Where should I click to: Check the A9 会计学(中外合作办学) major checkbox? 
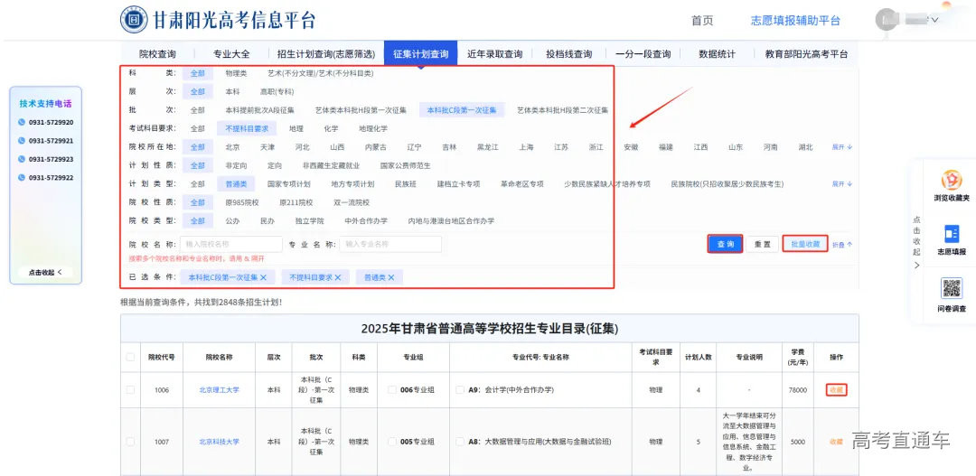tap(459, 389)
